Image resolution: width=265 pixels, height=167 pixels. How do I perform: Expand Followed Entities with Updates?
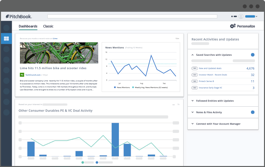pos(192,101)
